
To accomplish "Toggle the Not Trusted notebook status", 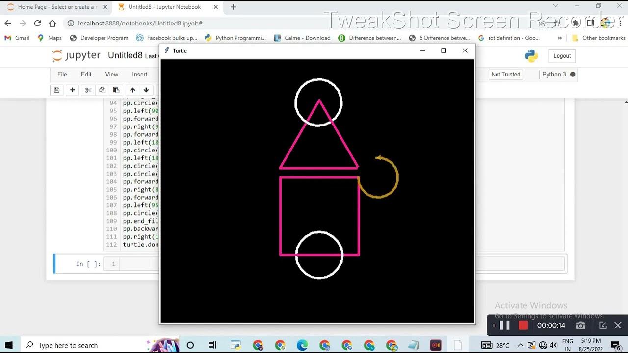I will point(505,75).
